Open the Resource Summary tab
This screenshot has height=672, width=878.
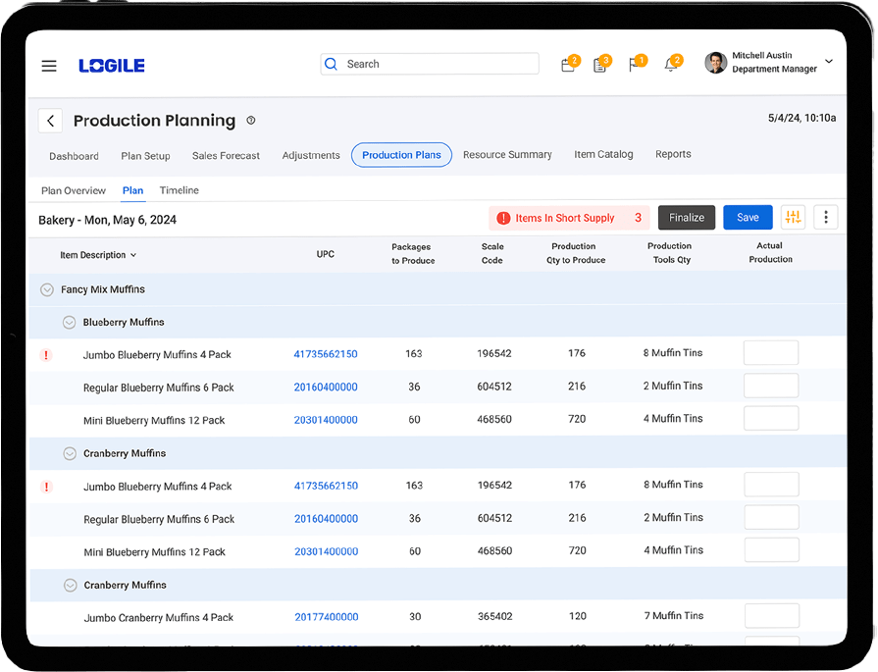click(x=507, y=155)
